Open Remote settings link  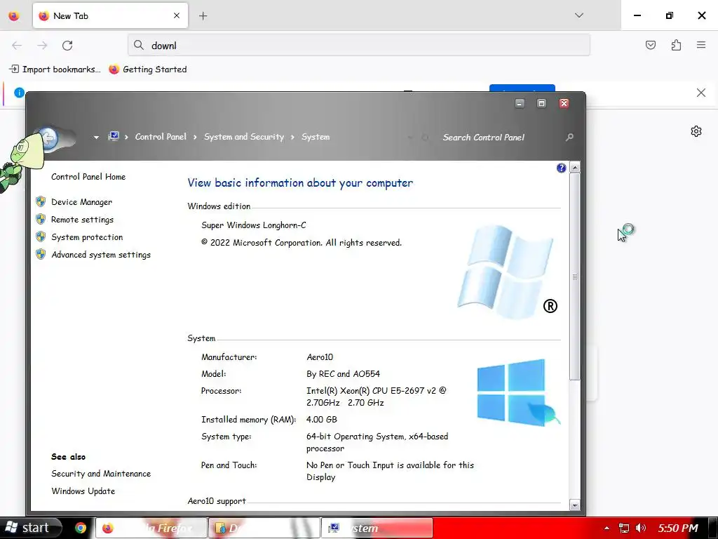click(83, 220)
